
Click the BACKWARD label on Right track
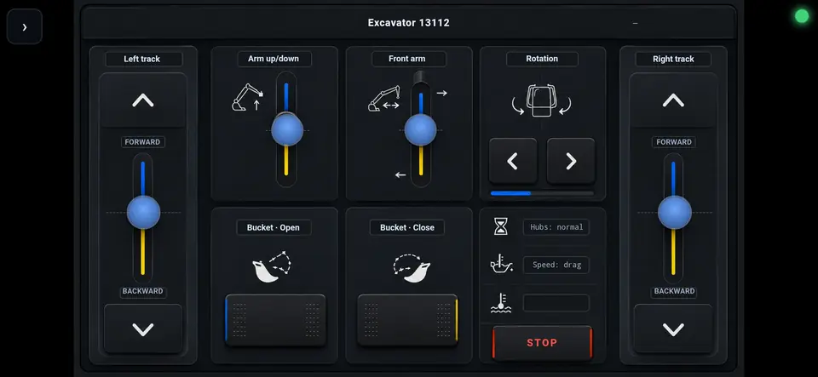[x=673, y=291]
